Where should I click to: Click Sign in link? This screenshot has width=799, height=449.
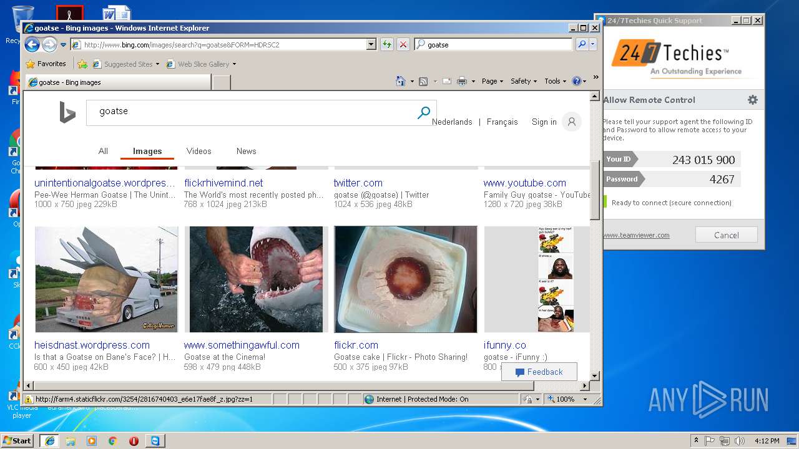click(544, 122)
